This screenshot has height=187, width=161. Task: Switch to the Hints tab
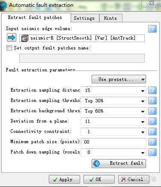[110, 18]
